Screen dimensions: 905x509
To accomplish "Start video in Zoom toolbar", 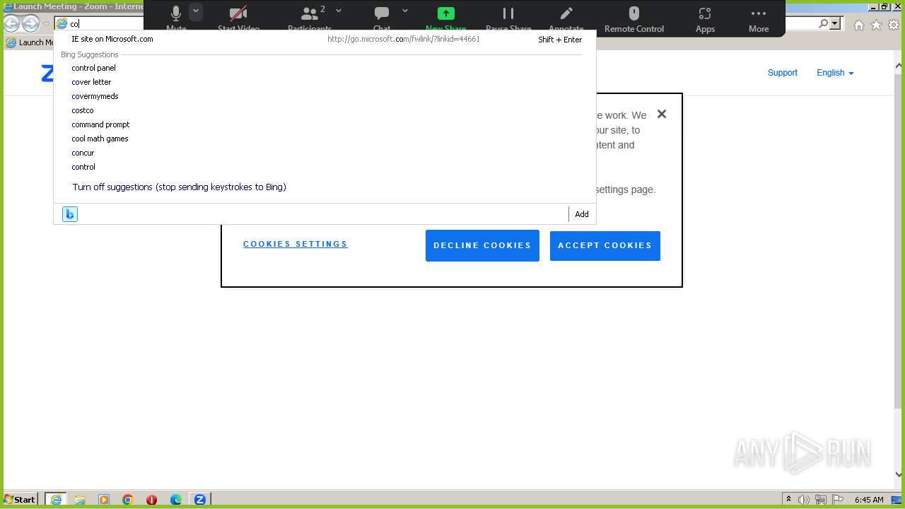I will coord(238,19).
